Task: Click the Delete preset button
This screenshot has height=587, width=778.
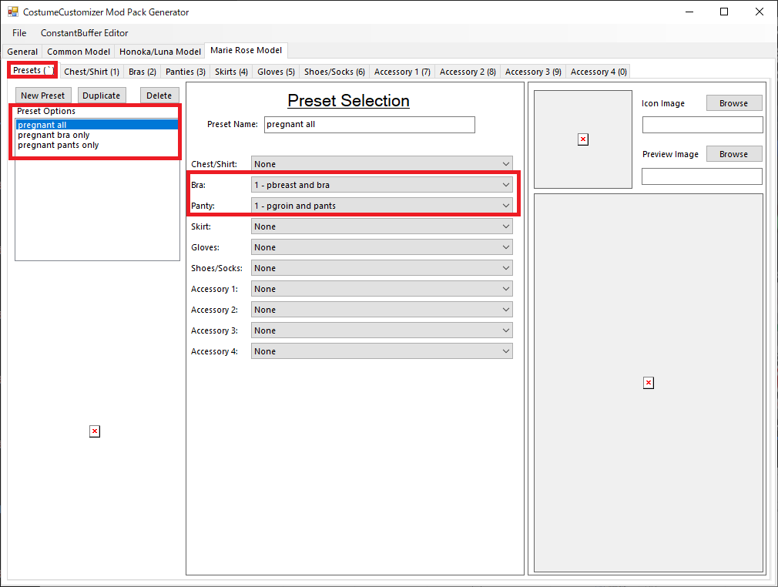Action: [159, 96]
